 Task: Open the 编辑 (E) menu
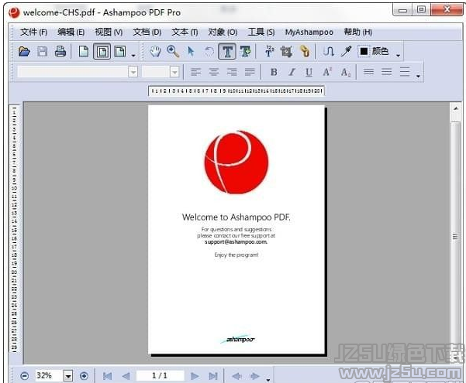pyautogui.click(x=71, y=32)
